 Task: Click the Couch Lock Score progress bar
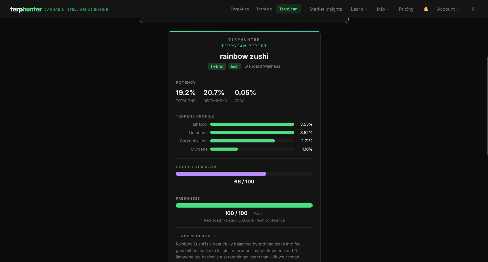point(244,174)
